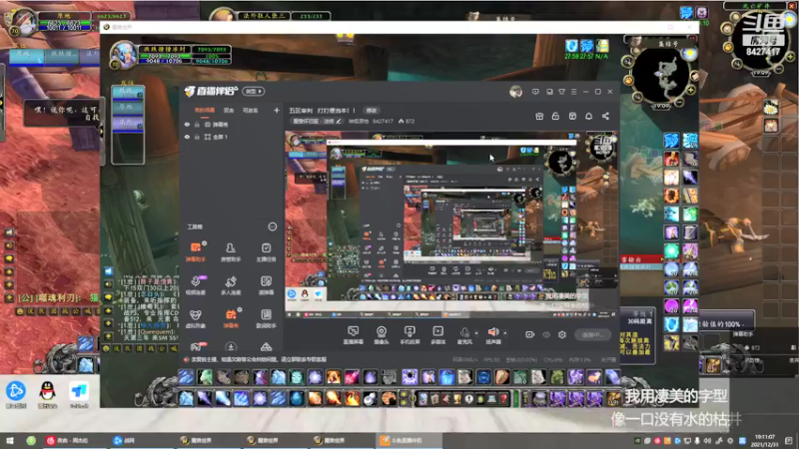Screen dimensions: 799x449
Task: Open QQ penguin desktop icon
Action: (47, 393)
